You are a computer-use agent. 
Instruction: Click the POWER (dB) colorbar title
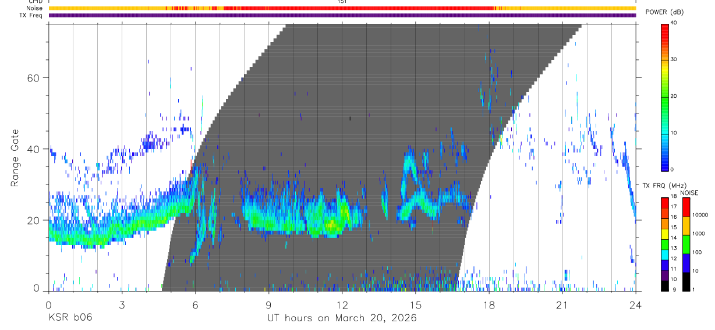coord(664,12)
